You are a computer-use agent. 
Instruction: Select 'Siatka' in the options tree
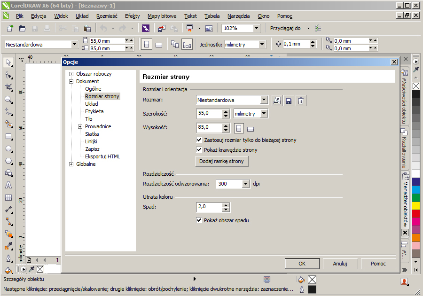pos(92,134)
